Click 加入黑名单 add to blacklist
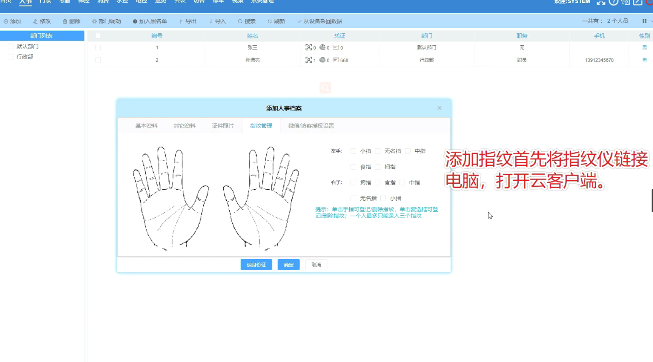The width and height of the screenshot is (653, 362). [150, 21]
